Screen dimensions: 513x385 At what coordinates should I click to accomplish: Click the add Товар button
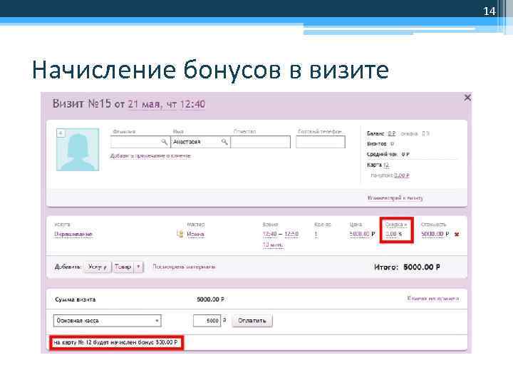click(x=123, y=267)
